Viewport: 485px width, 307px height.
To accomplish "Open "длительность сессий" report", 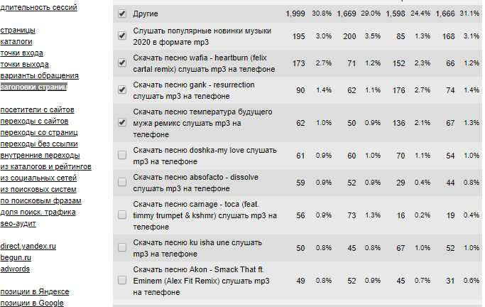I will (39, 8).
